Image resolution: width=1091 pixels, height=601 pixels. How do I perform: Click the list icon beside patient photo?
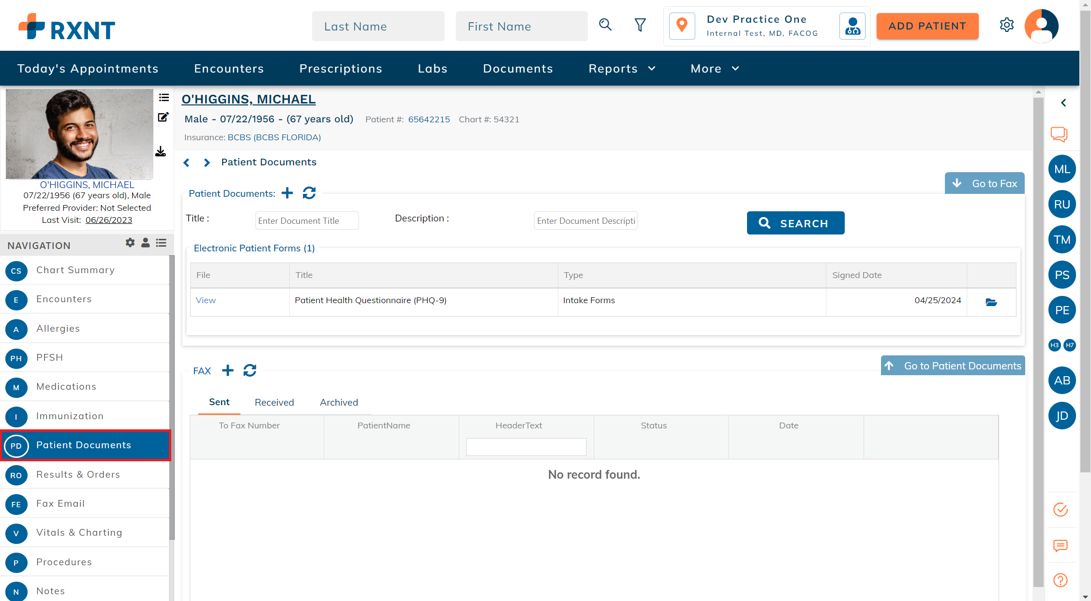click(164, 98)
